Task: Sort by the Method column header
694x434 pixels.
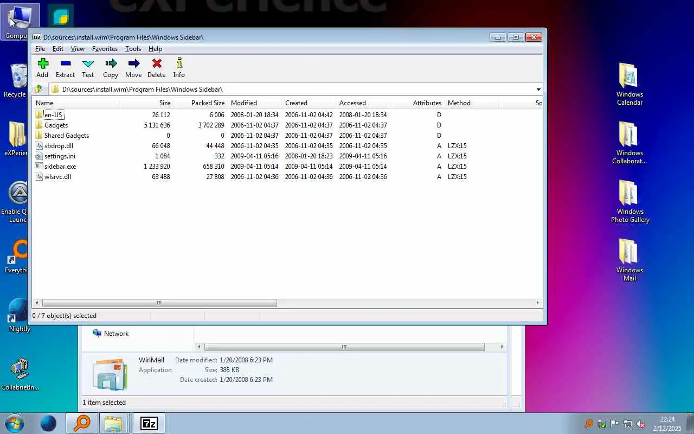Action: pyautogui.click(x=472, y=103)
